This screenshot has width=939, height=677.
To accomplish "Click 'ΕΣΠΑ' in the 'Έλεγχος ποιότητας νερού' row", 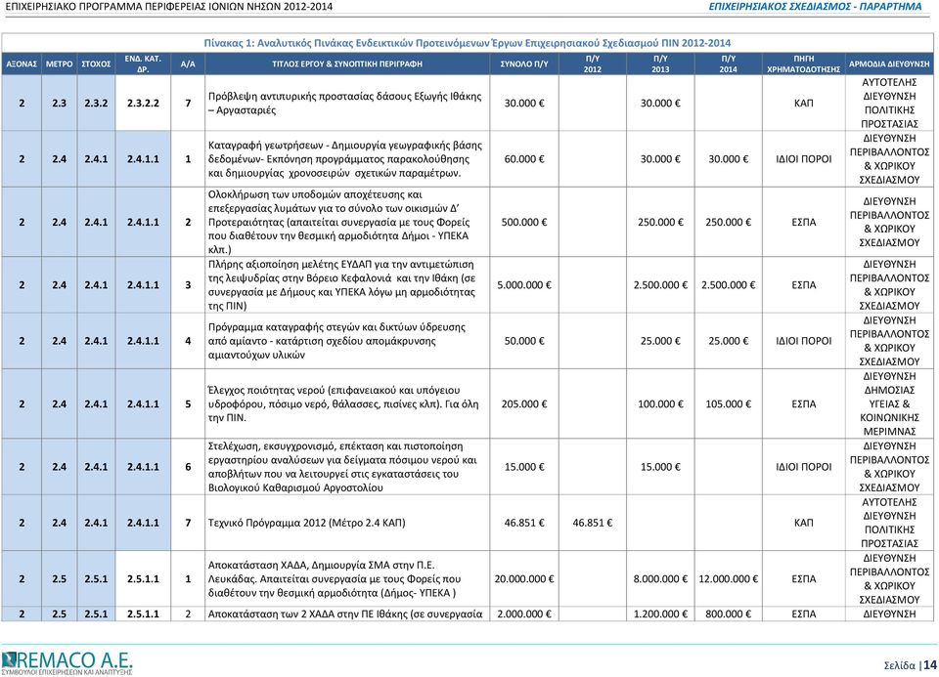I will pos(804,404).
